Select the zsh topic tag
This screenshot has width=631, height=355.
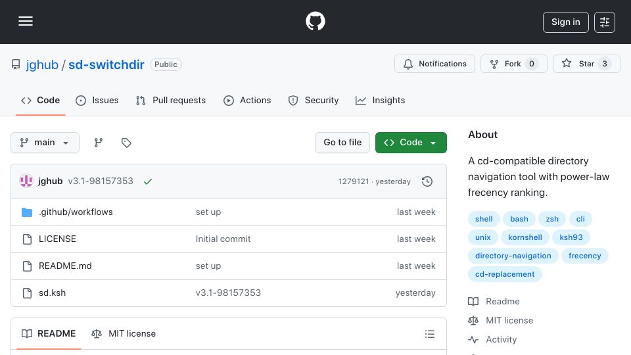552,219
